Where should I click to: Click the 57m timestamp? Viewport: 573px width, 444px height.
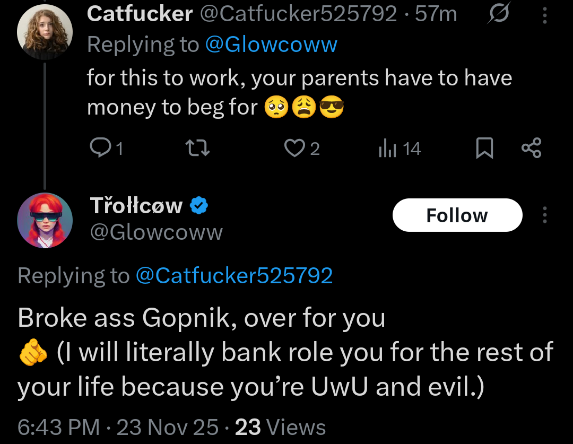point(436,14)
